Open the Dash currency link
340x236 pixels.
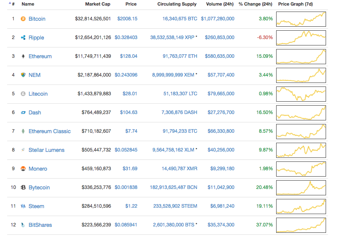[35, 112]
